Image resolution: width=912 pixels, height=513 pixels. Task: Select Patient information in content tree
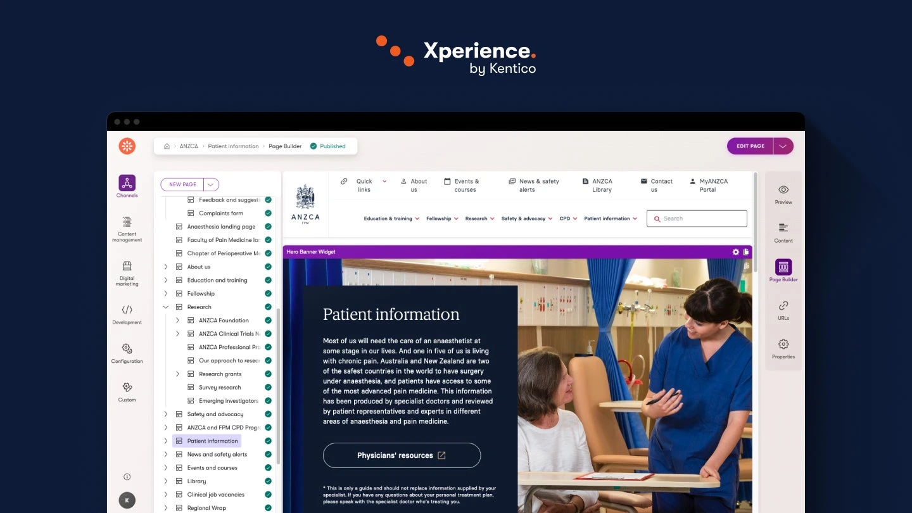click(x=212, y=441)
